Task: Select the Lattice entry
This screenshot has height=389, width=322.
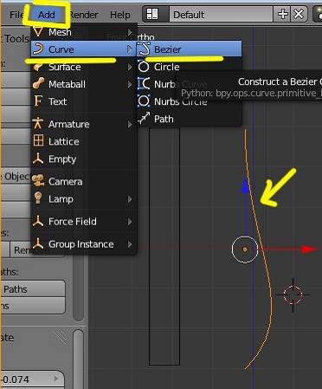Action: coord(84,141)
